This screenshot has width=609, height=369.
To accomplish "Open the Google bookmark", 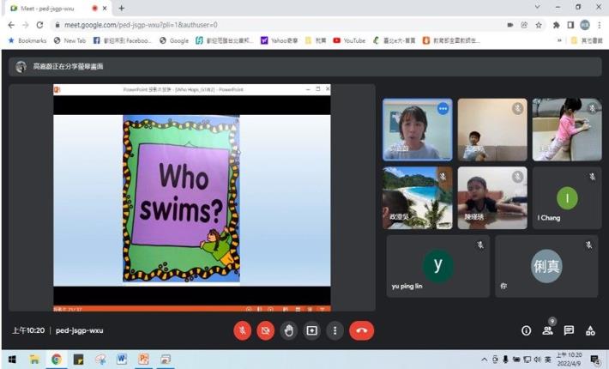I will click(173, 40).
